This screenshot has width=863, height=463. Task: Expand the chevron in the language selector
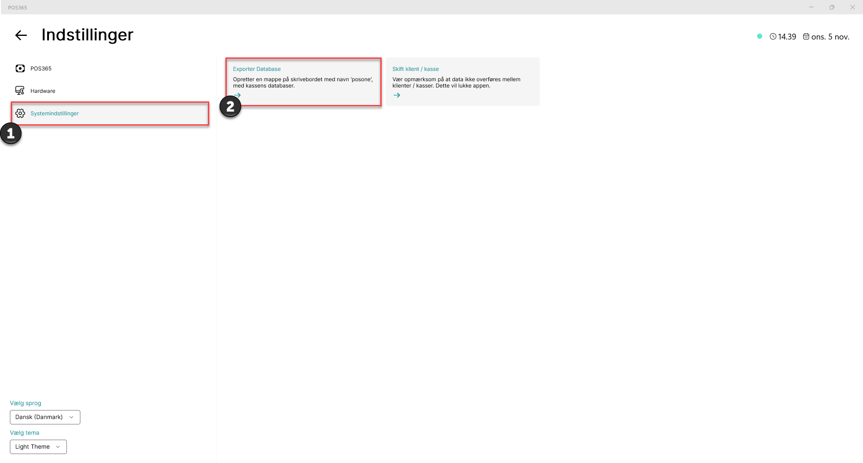point(71,417)
